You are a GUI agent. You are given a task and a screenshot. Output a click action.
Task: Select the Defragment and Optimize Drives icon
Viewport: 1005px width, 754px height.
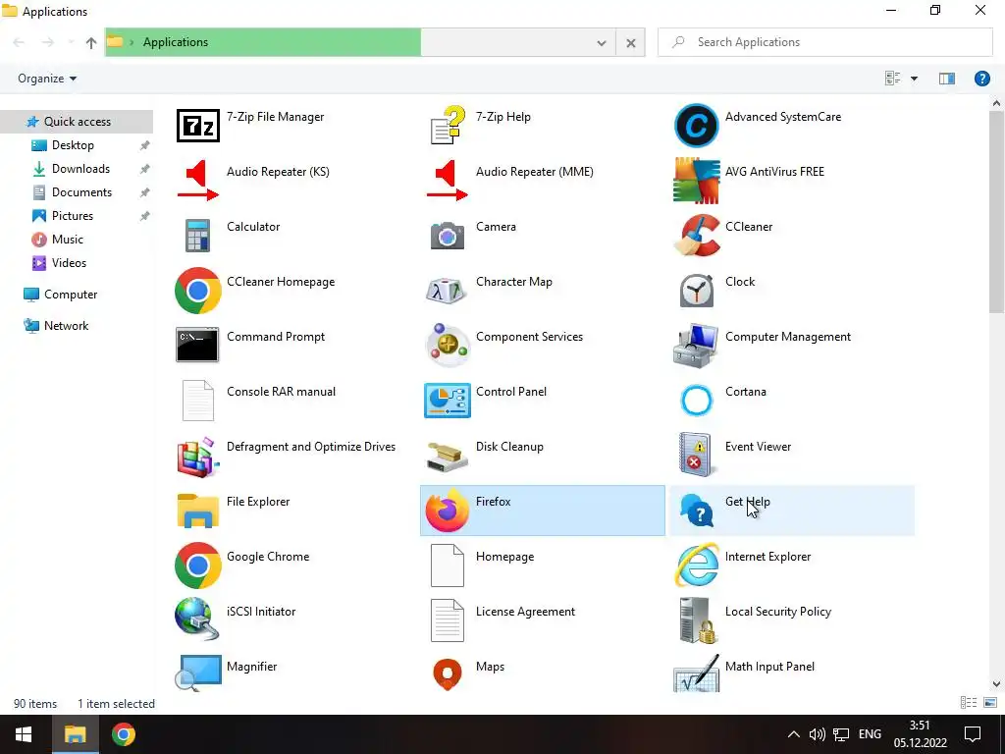pos(198,456)
